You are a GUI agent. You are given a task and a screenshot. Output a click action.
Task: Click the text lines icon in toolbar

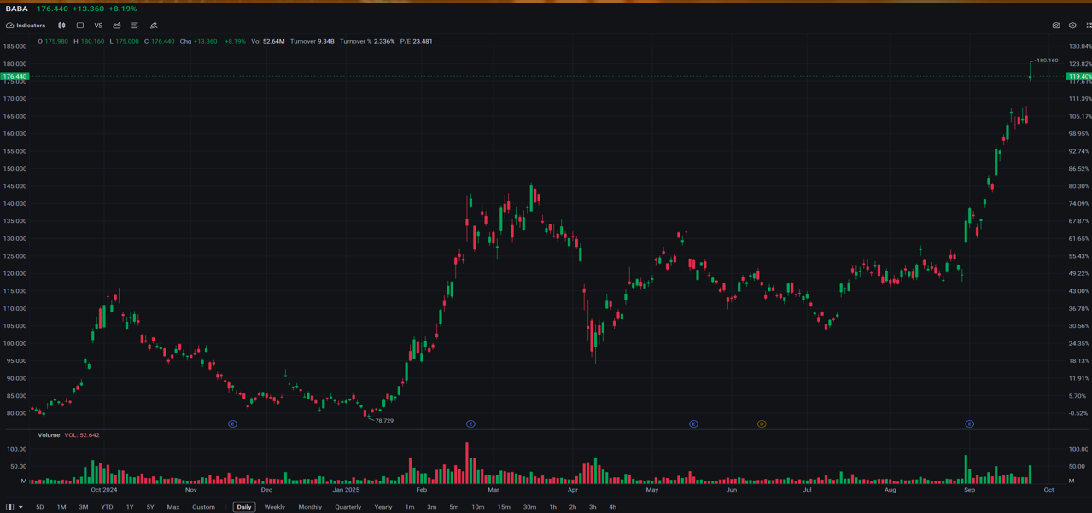pyautogui.click(x=135, y=26)
